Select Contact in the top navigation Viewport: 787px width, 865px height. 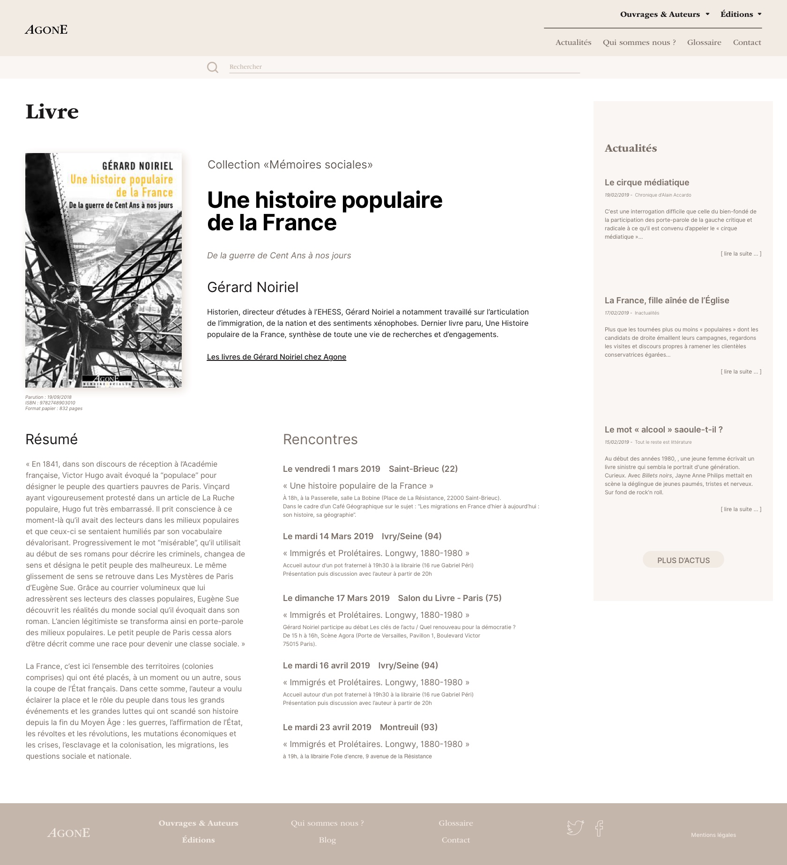point(747,42)
